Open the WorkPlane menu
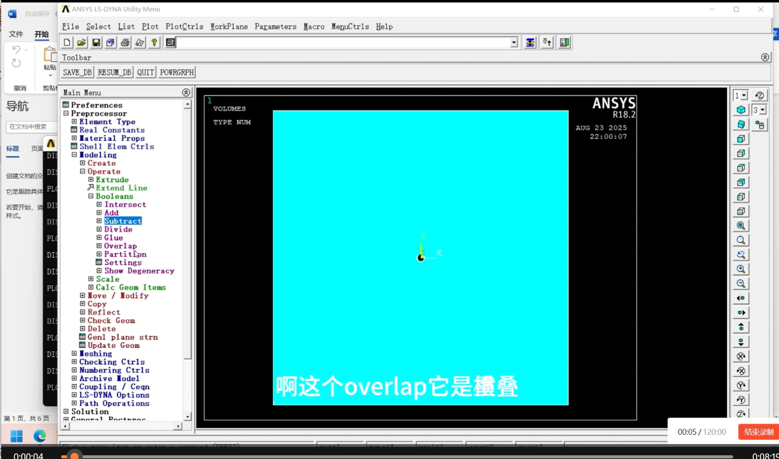The height and width of the screenshot is (459, 779). coord(229,27)
